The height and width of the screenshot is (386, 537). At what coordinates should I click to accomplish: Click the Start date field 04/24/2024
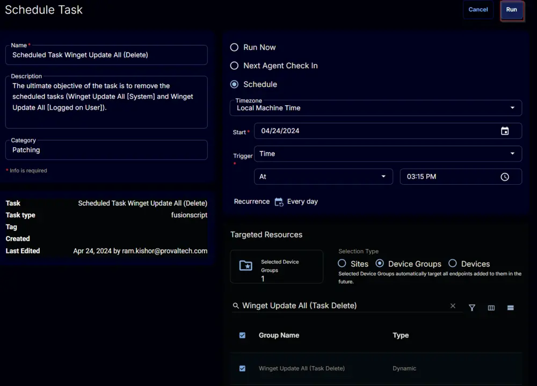388,131
